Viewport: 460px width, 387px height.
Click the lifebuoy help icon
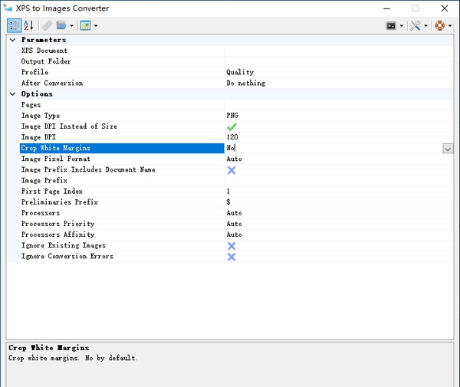point(440,26)
